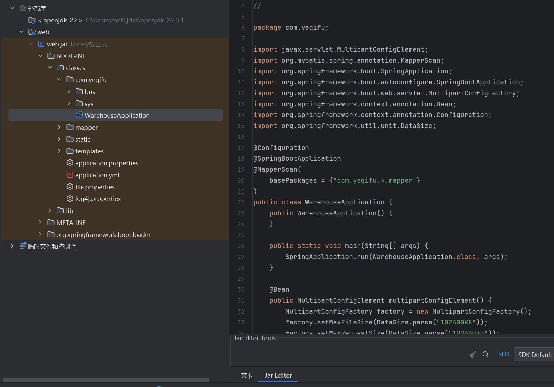This screenshot has height=387, width=554.
Task: Click the SDK link in JarEditor Tools
Action: coord(504,354)
